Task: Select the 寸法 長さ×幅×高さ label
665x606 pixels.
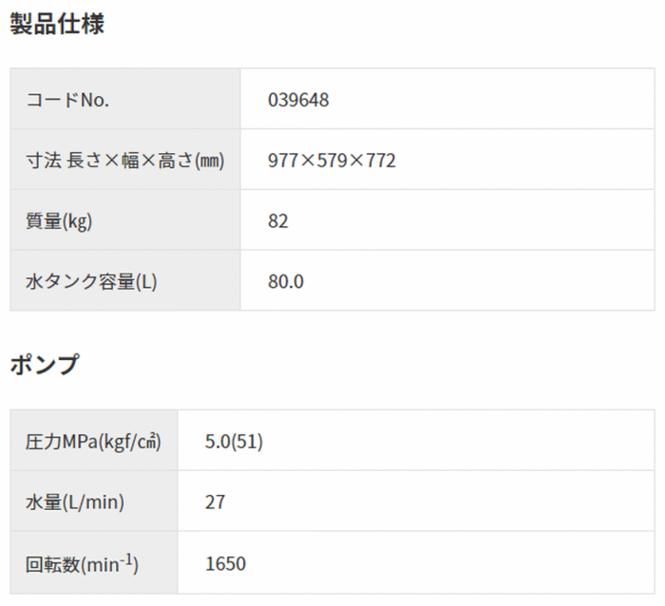Action: pos(125,161)
